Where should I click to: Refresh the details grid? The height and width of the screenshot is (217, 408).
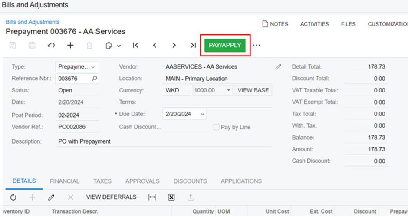[x=13, y=197]
